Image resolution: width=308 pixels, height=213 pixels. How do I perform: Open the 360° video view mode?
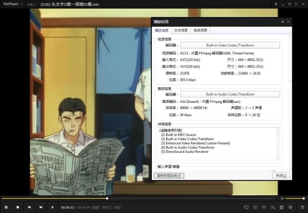(x=255, y=207)
